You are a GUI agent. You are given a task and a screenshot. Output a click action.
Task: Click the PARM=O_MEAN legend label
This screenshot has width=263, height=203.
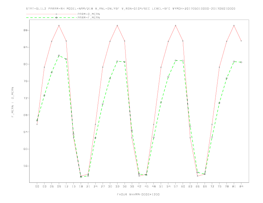click(x=89, y=14)
